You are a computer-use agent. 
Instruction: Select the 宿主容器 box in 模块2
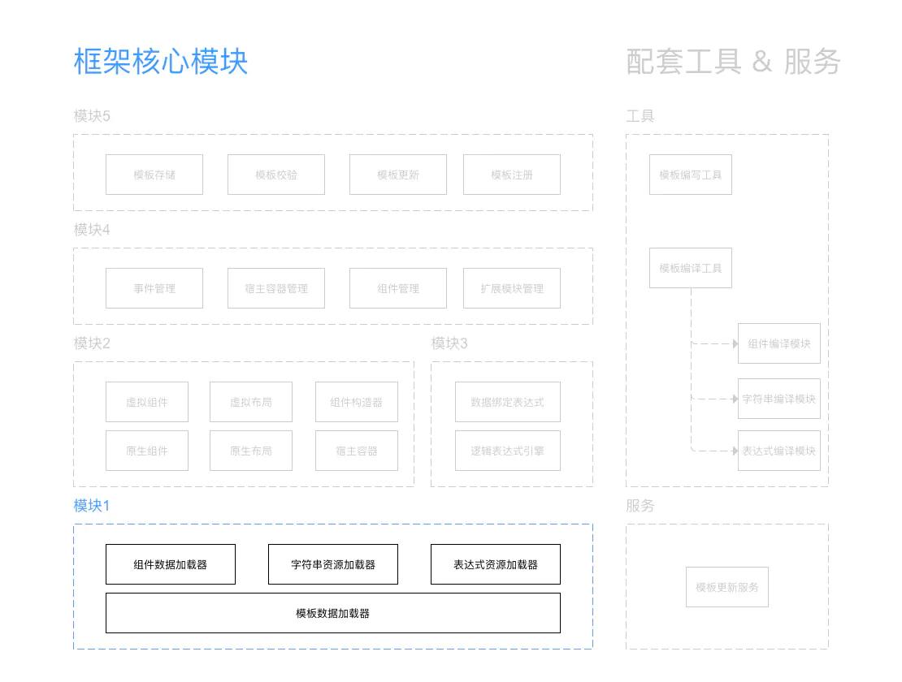point(356,450)
